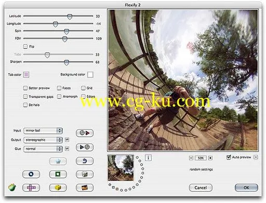
Task: Enable Transparent gaps checkbox
Action: (25, 97)
